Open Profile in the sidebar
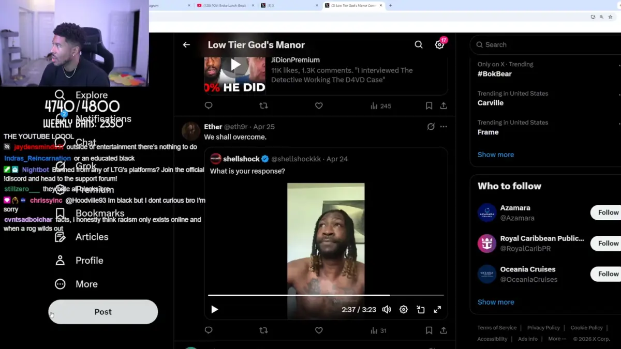 pyautogui.click(x=80, y=261)
